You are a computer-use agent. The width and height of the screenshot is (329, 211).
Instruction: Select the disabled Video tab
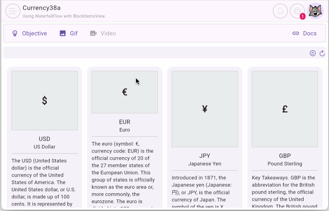coord(108,33)
